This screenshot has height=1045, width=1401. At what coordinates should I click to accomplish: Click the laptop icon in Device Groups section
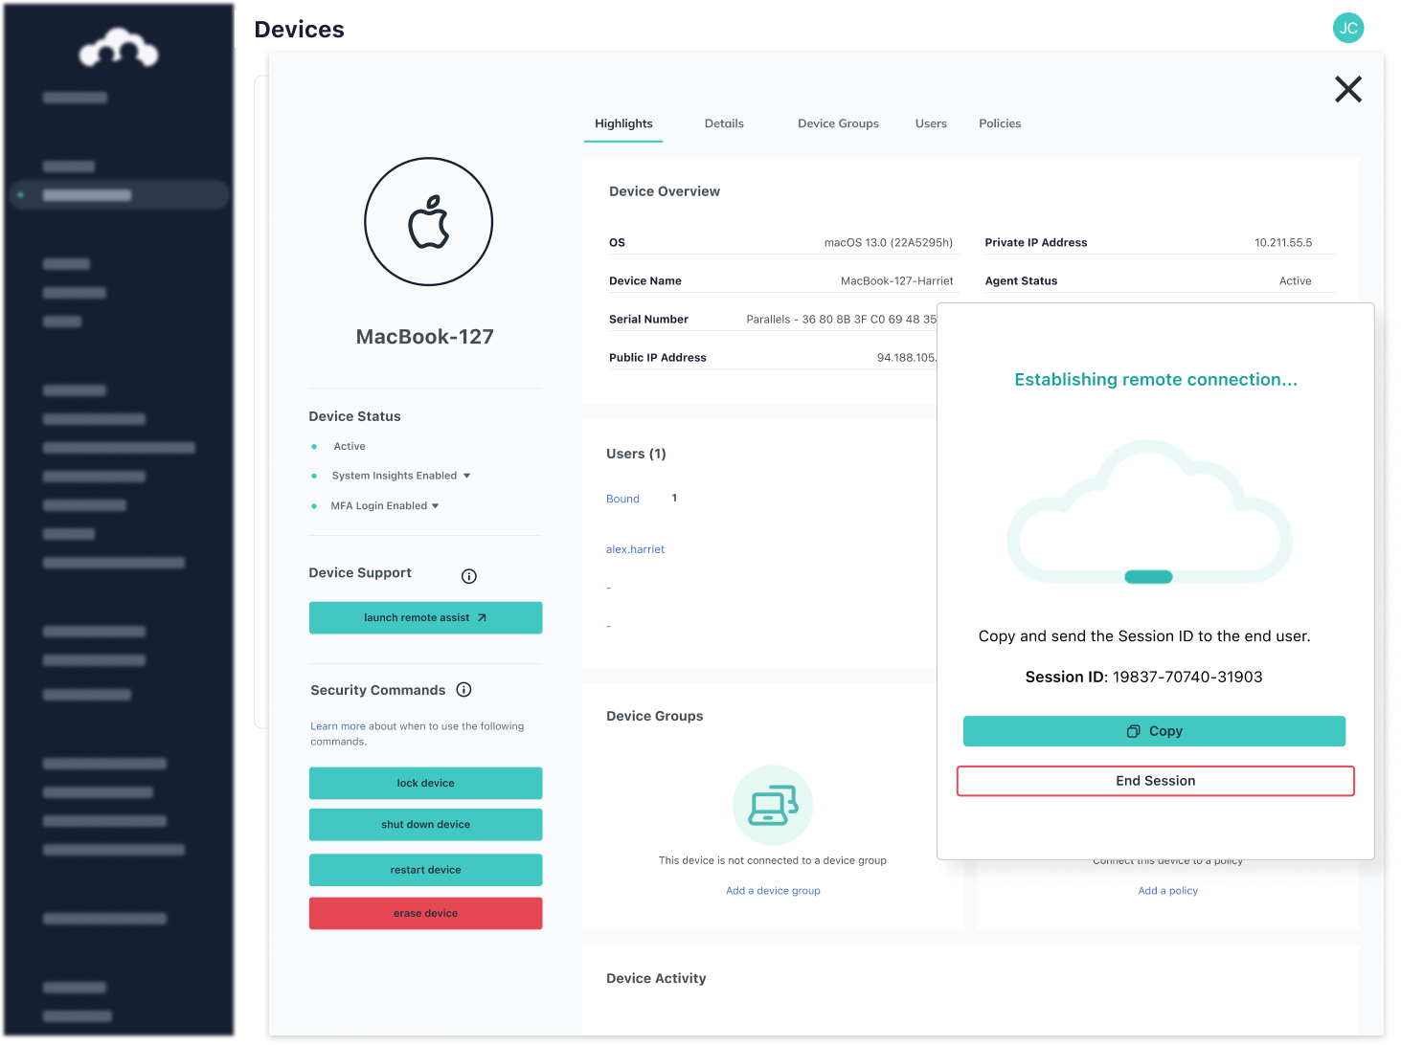click(773, 805)
